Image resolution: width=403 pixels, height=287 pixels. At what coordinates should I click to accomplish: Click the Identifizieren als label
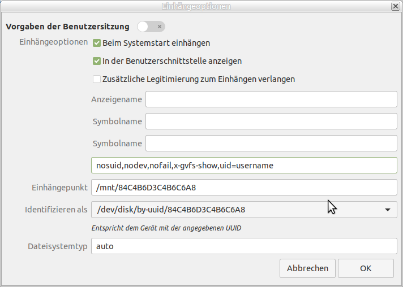pos(56,210)
